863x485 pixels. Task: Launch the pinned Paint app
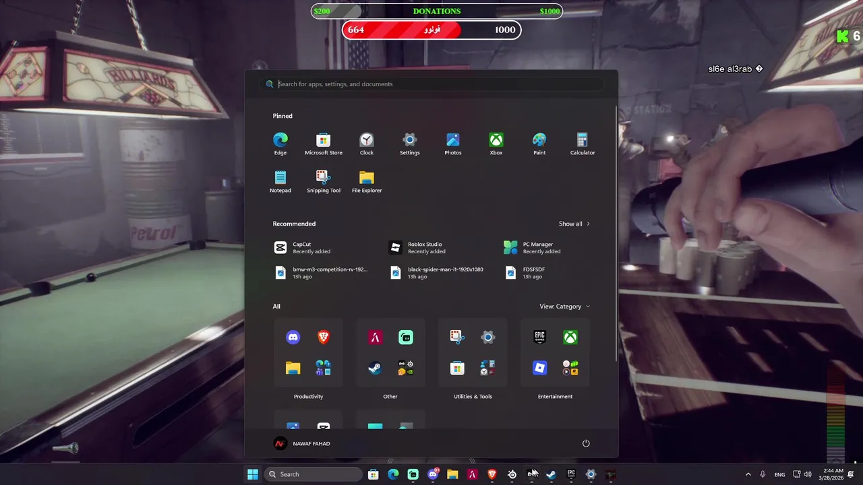(x=539, y=144)
